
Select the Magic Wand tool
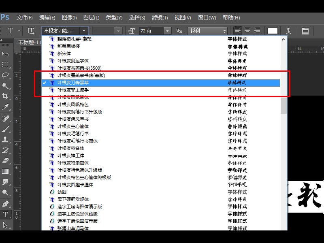coord(5,85)
